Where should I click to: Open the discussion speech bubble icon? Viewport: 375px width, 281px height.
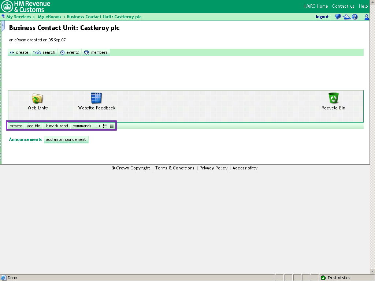point(337,16)
